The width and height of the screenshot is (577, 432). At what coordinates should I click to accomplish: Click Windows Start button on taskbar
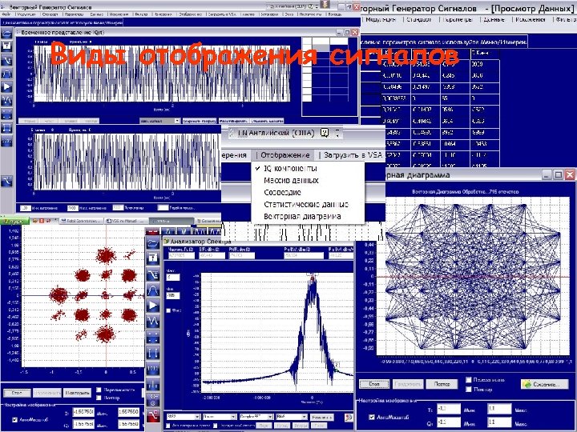point(14,221)
